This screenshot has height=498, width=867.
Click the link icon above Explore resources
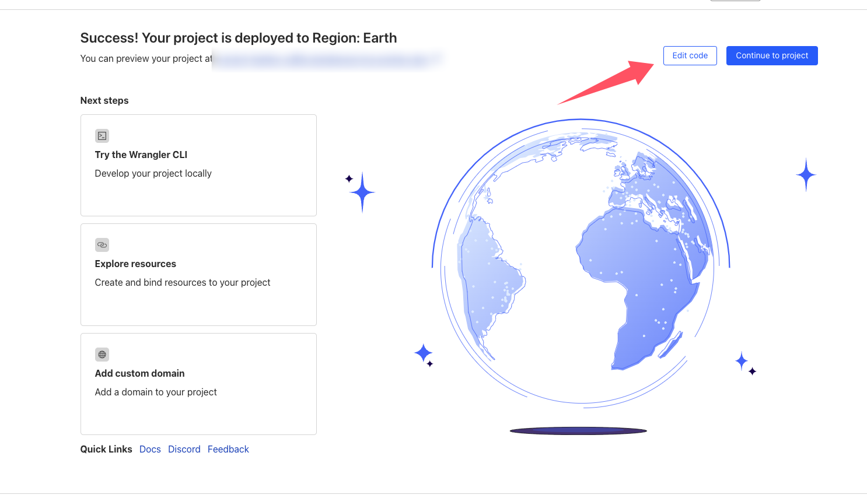(x=102, y=245)
